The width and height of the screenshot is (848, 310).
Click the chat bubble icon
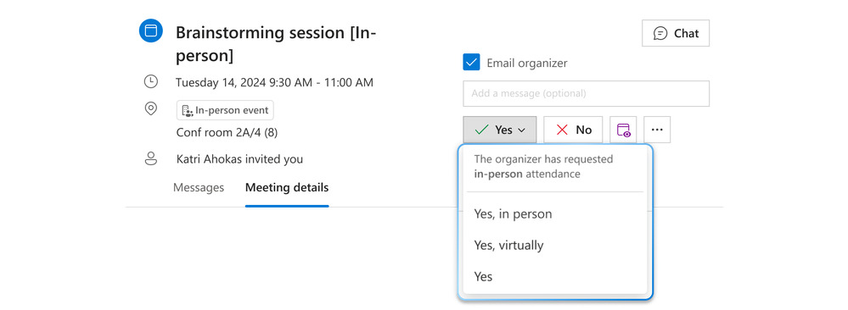[x=660, y=34]
